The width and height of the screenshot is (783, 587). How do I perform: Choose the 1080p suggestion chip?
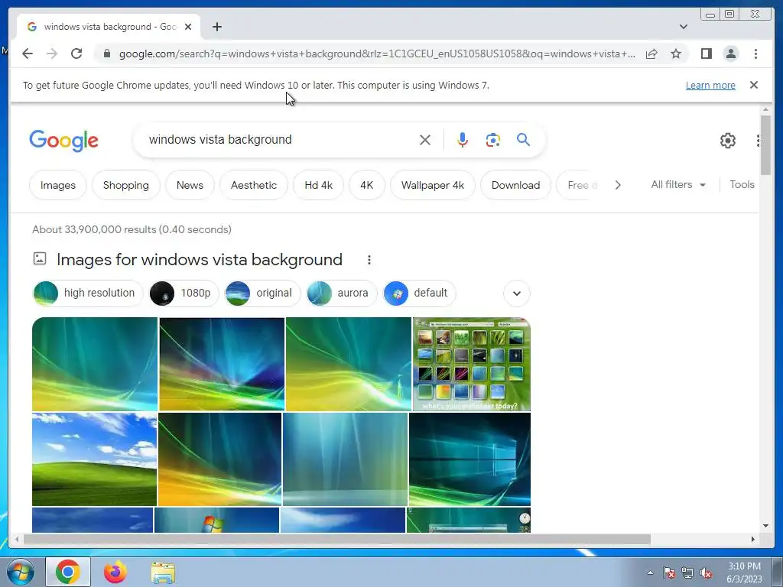(184, 293)
